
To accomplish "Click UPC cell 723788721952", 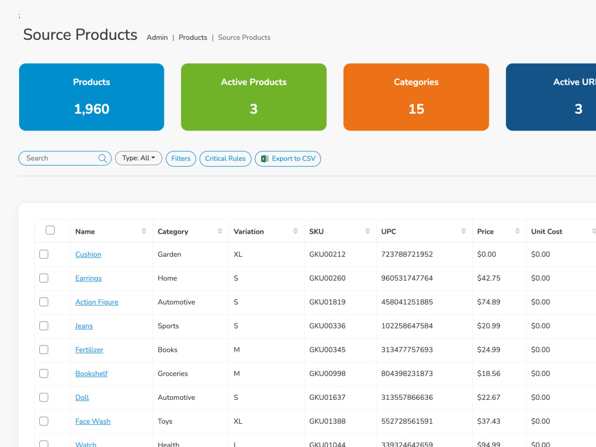I will [x=407, y=254].
